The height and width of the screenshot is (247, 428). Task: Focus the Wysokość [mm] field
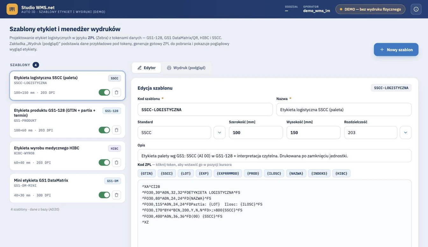pyautogui.click(x=313, y=132)
